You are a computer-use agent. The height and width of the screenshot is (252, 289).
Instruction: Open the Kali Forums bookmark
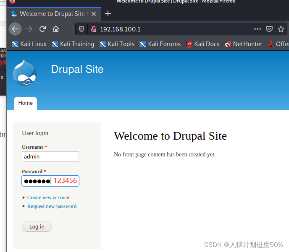coord(160,44)
